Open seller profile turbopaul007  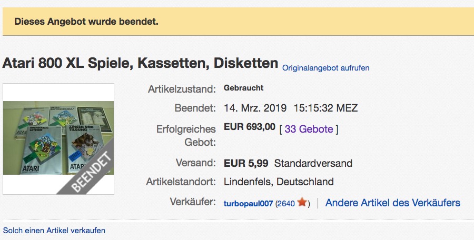248,204
